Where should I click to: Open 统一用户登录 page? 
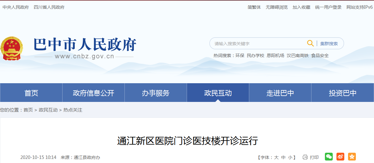click(x=328, y=7)
